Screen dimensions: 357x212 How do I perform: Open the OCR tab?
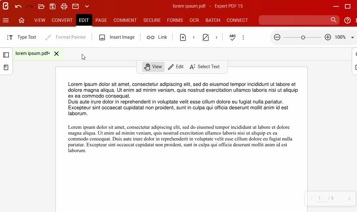[x=194, y=20]
